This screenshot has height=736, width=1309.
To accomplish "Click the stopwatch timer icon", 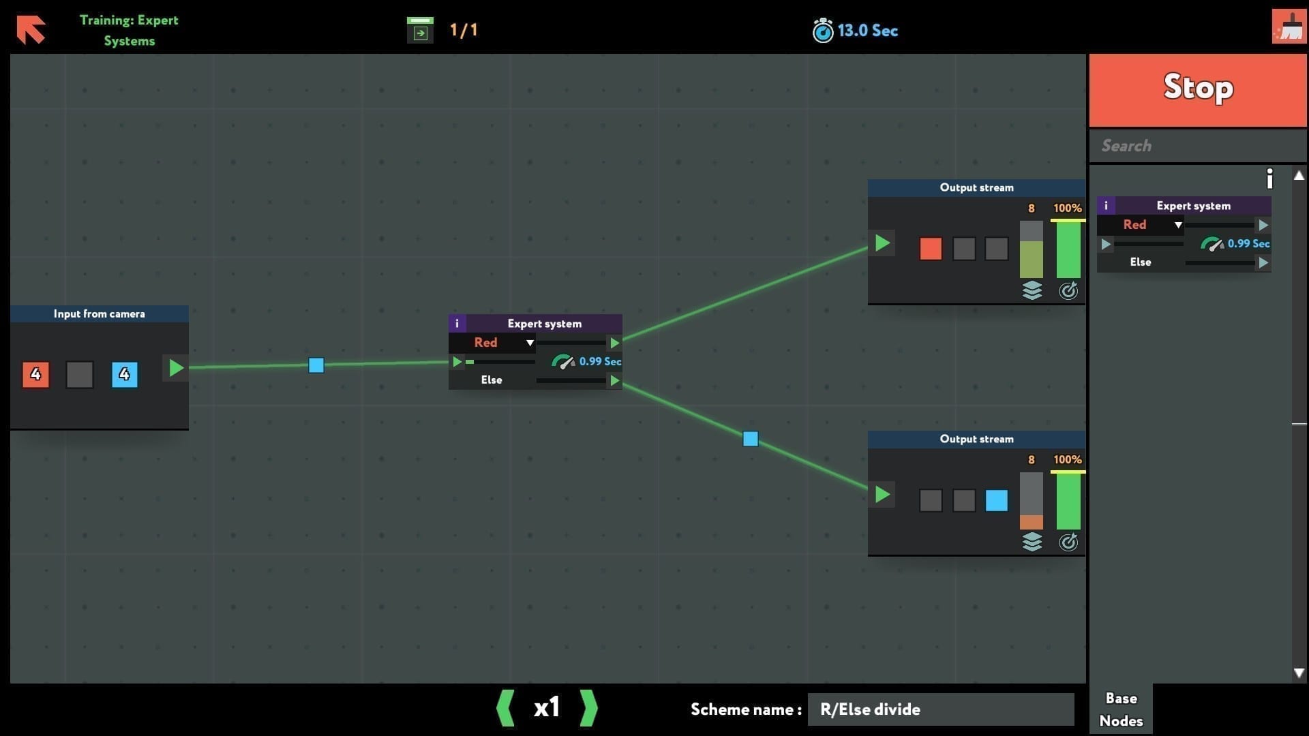I will [x=822, y=31].
